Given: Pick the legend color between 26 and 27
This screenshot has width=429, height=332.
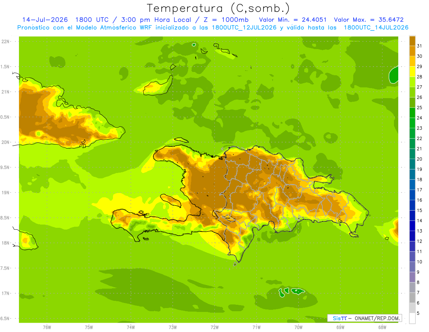Looking at the screenshot, I should (x=412, y=92).
